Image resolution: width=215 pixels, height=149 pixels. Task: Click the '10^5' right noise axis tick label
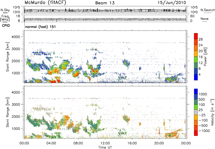point(194,8)
